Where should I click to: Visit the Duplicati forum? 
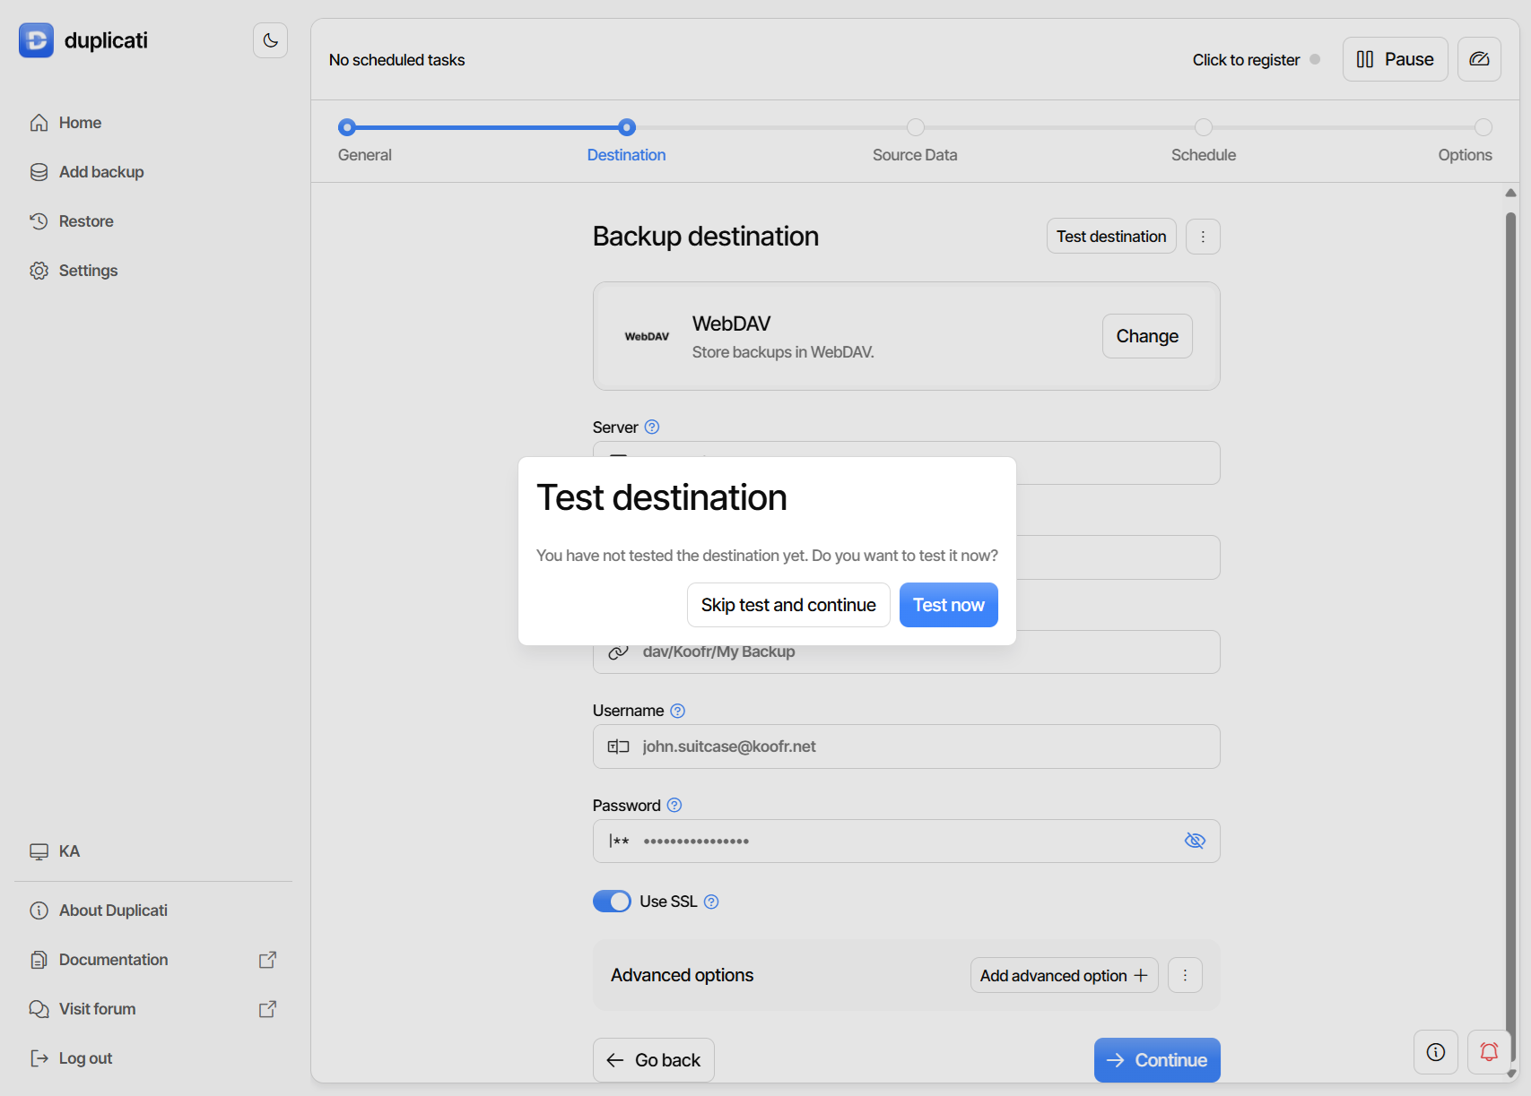click(96, 1008)
